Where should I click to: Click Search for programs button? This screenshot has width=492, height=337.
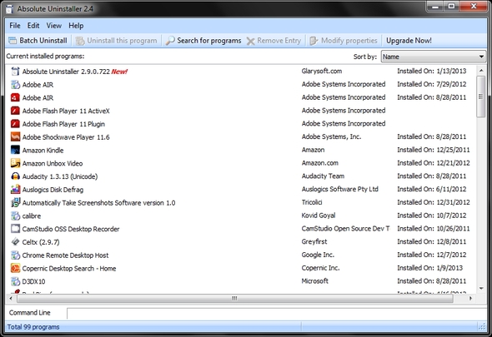[203, 41]
